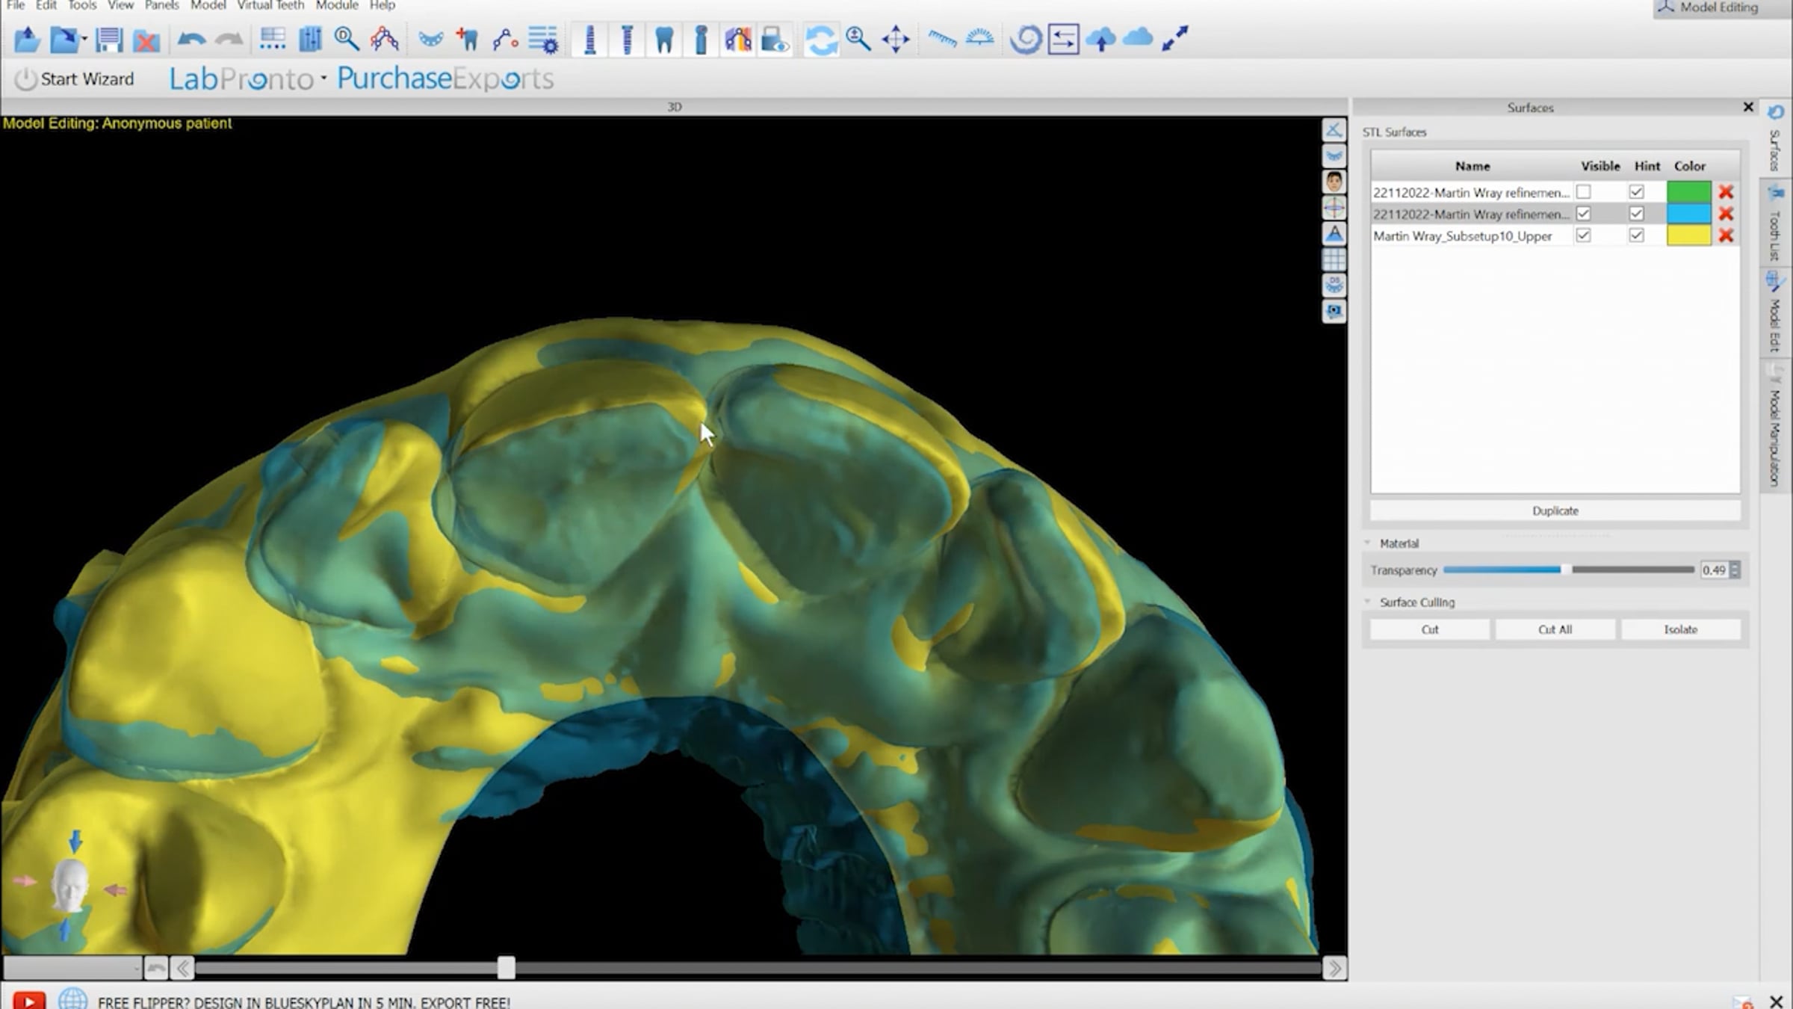Select the pan four-way arrows tool
1793x1009 pixels.
click(x=896, y=39)
